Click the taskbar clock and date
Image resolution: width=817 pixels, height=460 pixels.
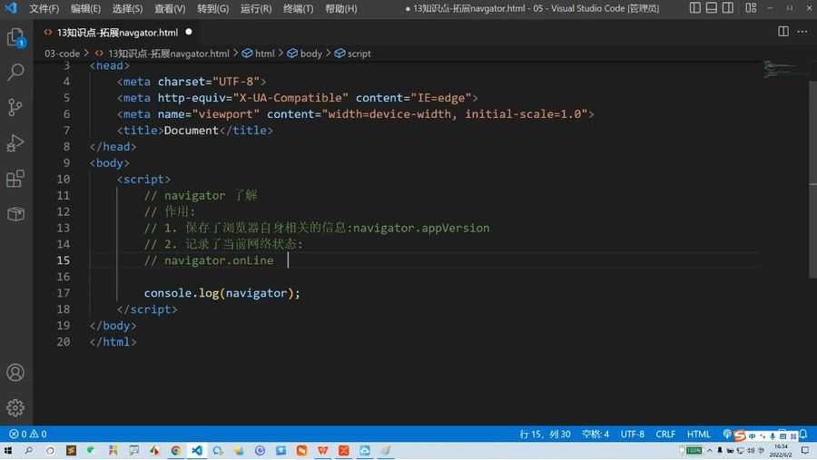point(781,451)
